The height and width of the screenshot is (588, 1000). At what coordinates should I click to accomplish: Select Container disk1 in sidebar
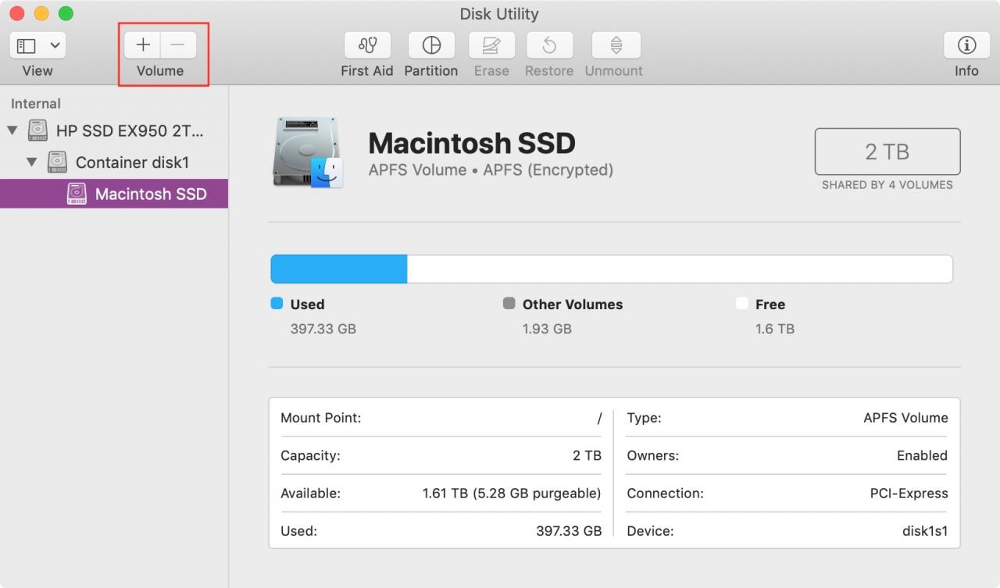[114, 162]
